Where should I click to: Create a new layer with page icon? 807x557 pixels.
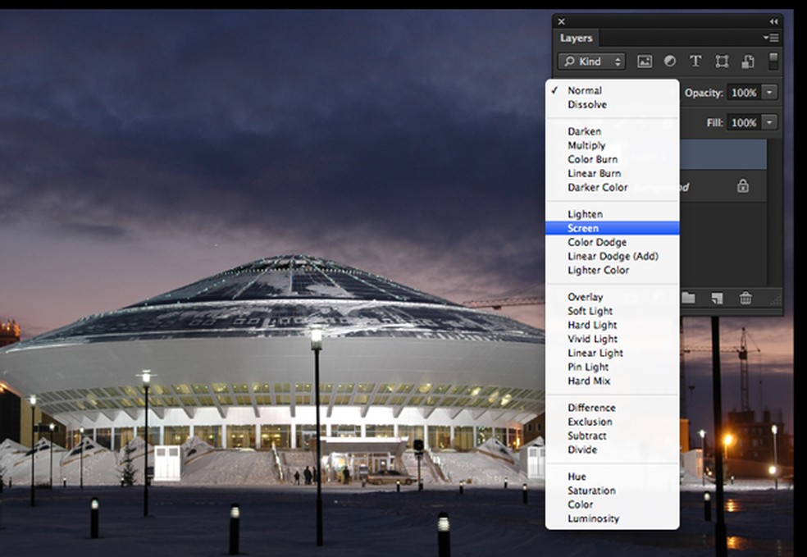(717, 299)
